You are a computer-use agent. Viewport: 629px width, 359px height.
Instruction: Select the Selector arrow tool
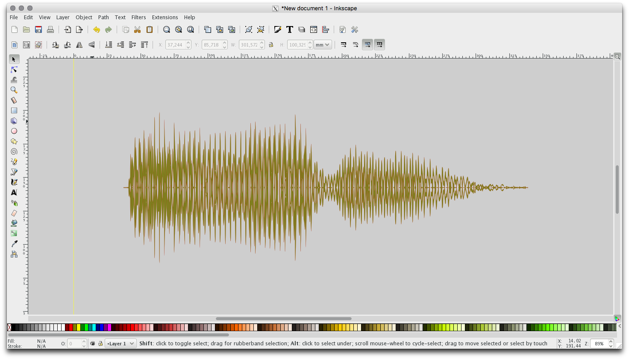(14, 59)
